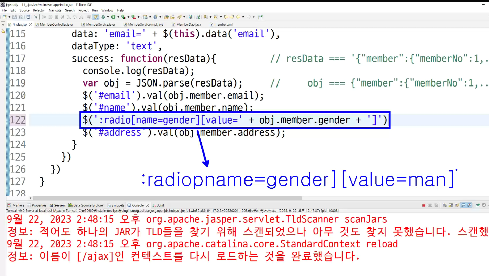Click line number 122 in gutter
489x276 pixels.
tap(18, 120)
